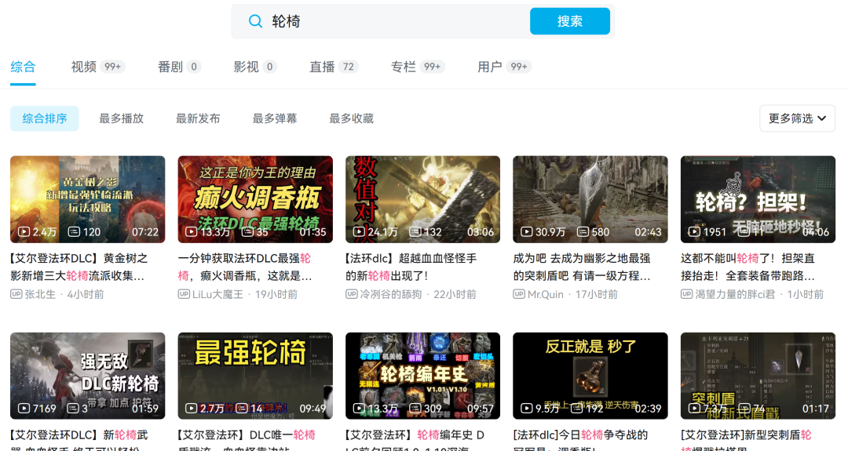Viewport: 848px width, 451px height.
Task: Open title 这都不能叫轮椅了！担架直接抬走
Action: pos(748,267)
